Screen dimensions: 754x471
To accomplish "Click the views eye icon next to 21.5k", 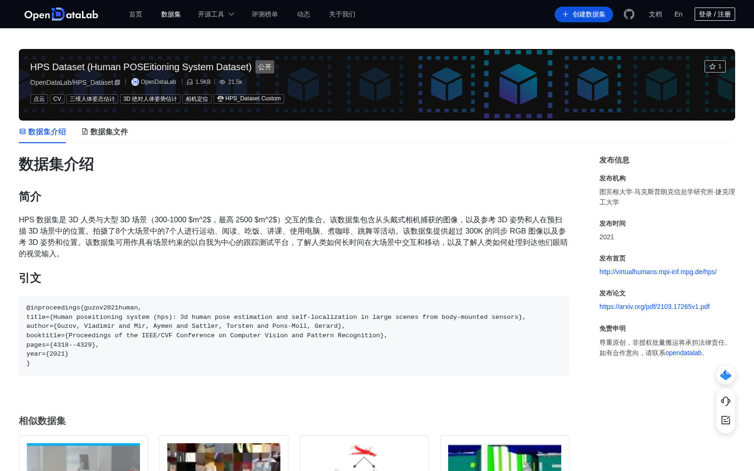I will coord(222,82).
